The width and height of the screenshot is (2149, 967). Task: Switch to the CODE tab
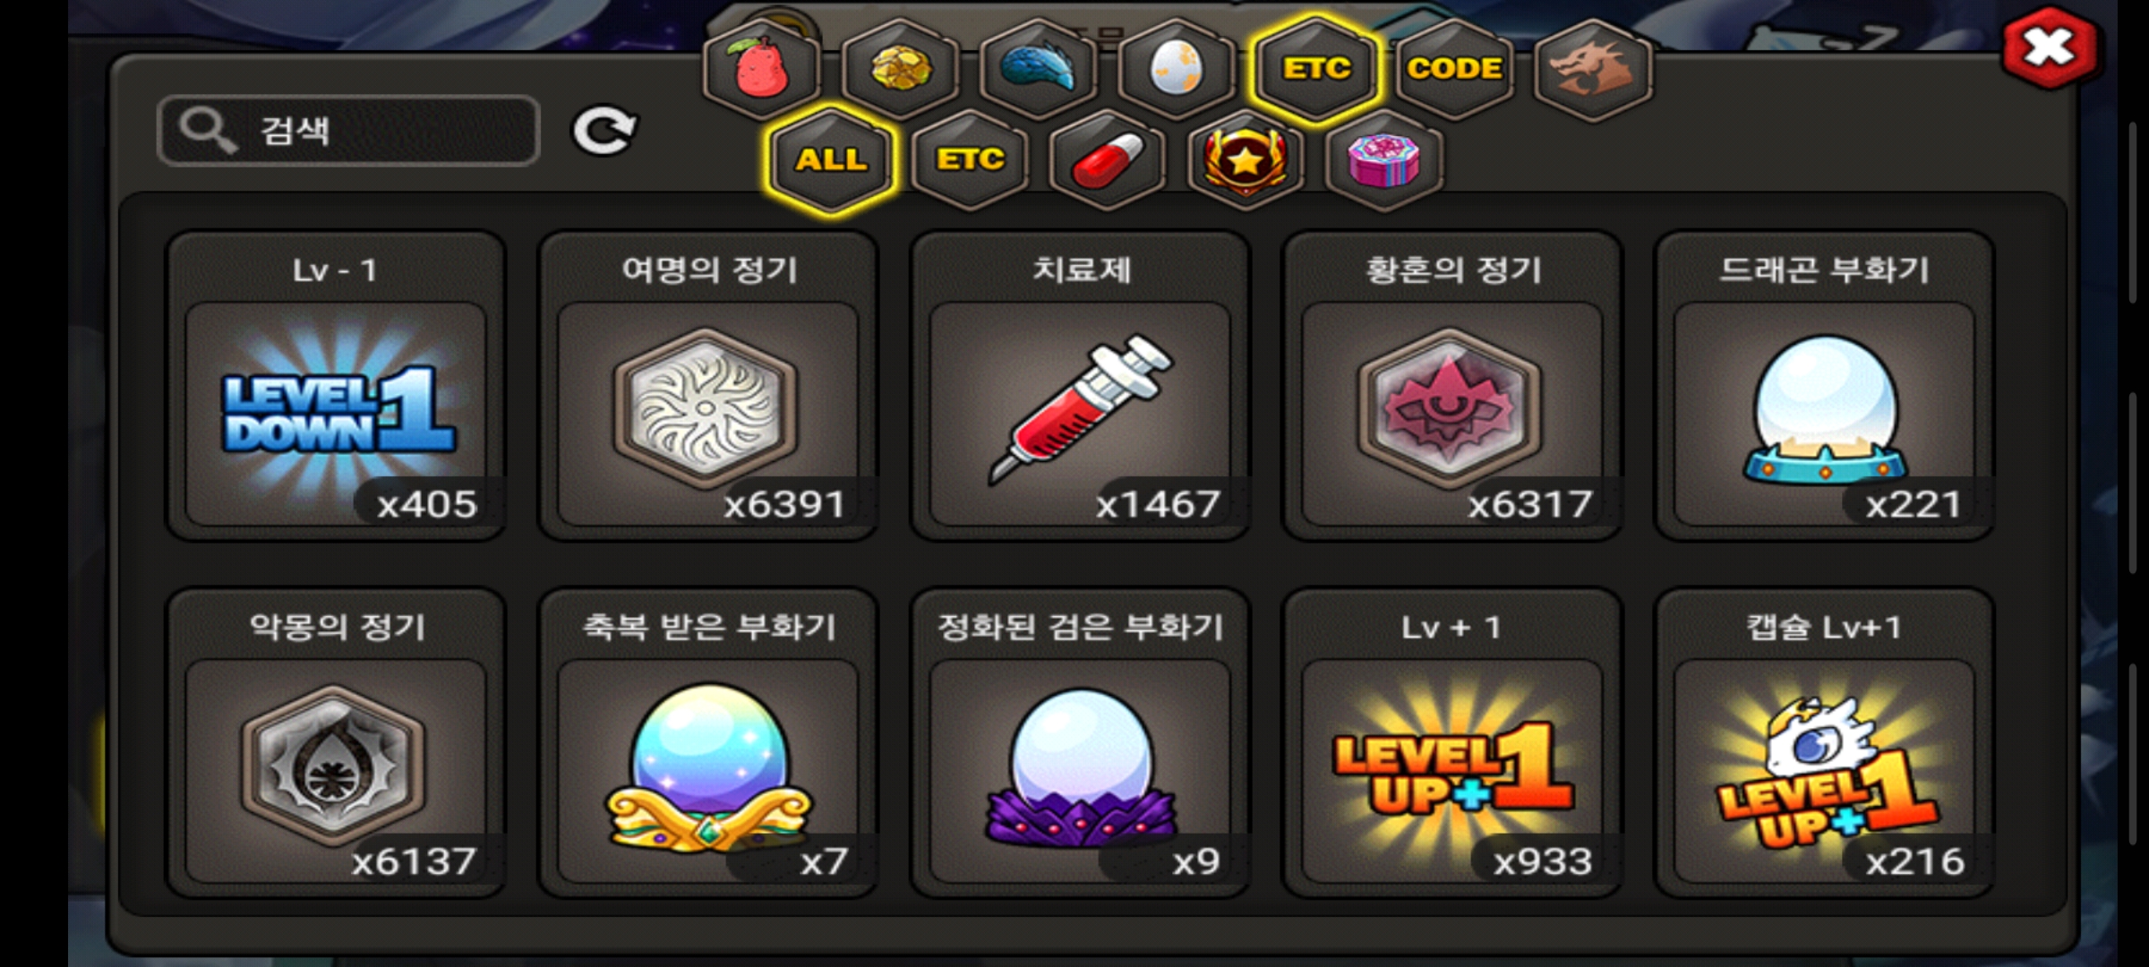click(x=1454, y=68)
